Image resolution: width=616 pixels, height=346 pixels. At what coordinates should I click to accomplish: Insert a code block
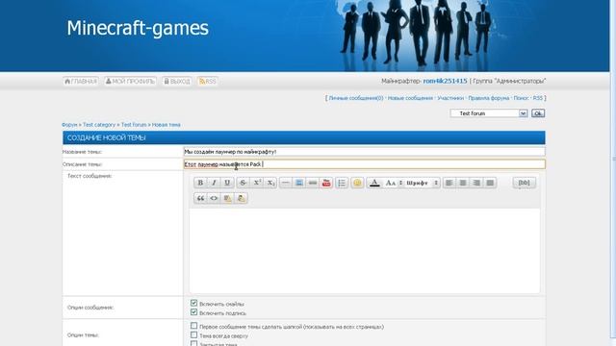point(214,198)
